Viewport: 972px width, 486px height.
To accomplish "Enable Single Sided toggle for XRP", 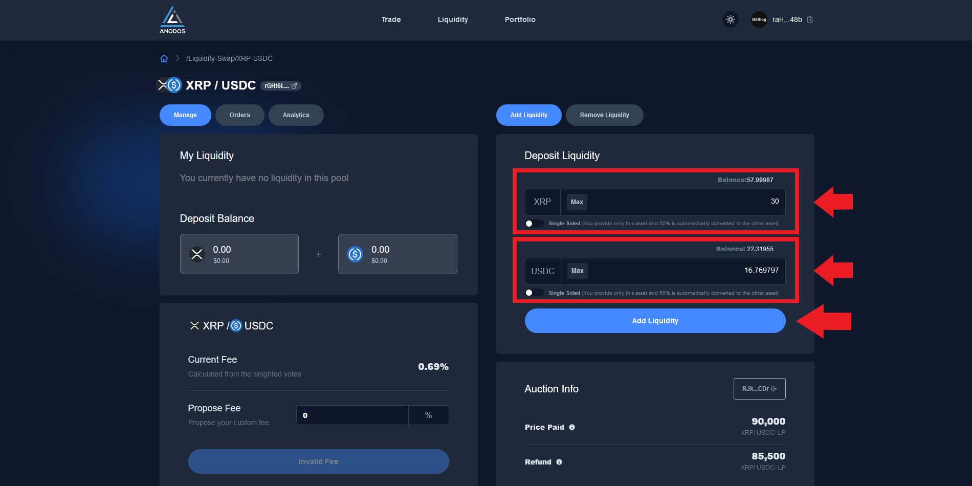I will tap(534, 224).
